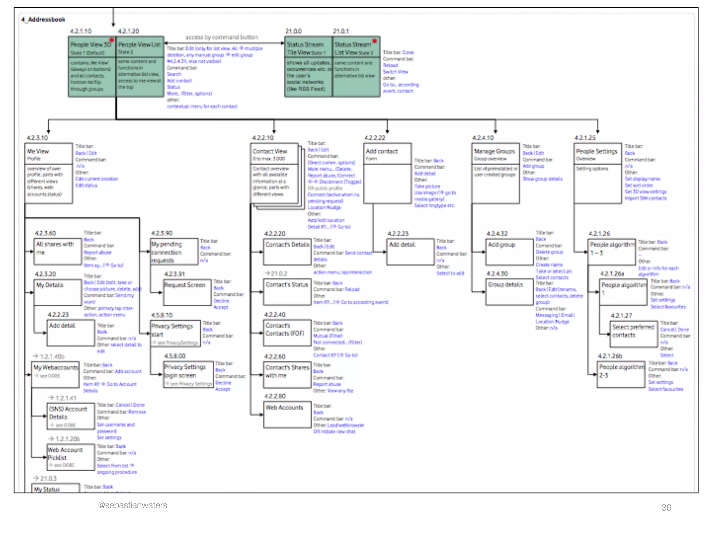Click the Web Accounts box

click(287, 415)
